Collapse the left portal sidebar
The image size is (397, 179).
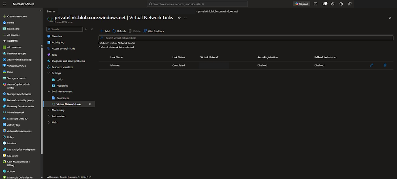pyautogui.click(x=41, y=10)
